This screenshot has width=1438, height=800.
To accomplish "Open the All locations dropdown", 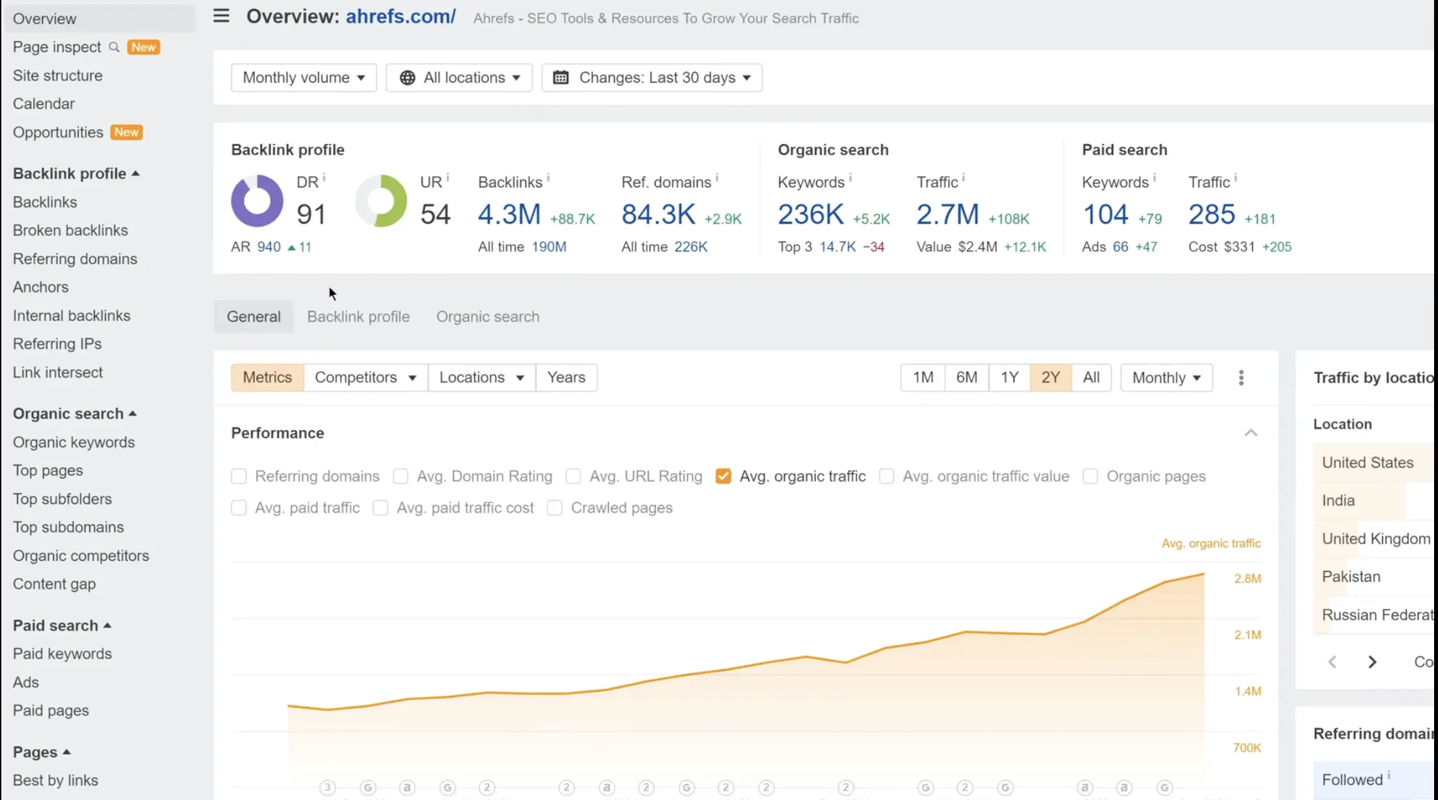I will 459,78.
